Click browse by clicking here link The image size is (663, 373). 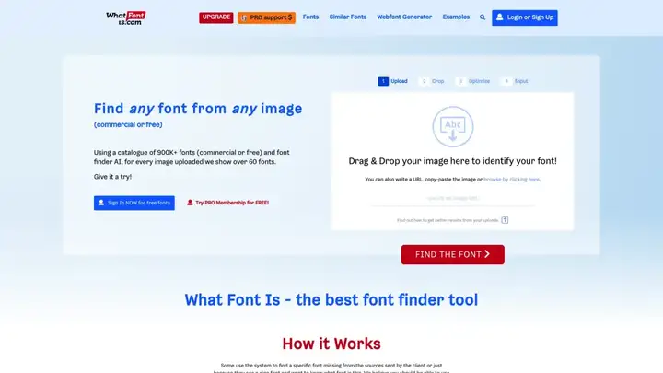tap(512, 180)
